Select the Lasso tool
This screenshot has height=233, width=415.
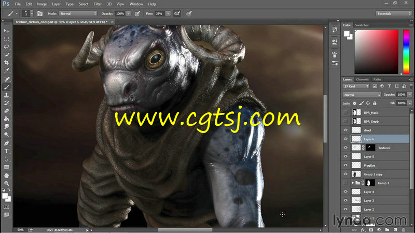coord(6,47)
